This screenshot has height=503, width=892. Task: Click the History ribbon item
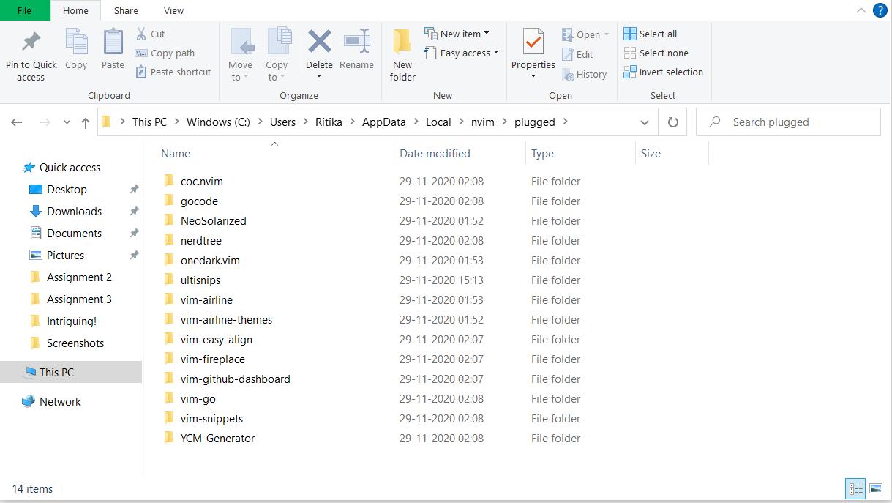584,74
